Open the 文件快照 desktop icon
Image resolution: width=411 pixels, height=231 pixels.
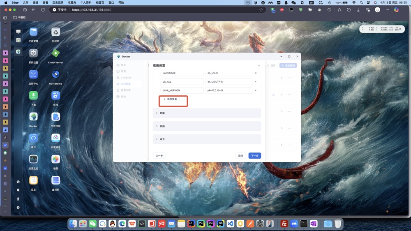55,117
